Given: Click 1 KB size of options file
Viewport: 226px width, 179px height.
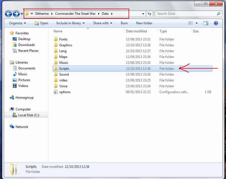Looking at the screenshot, I should pos(208,92).
